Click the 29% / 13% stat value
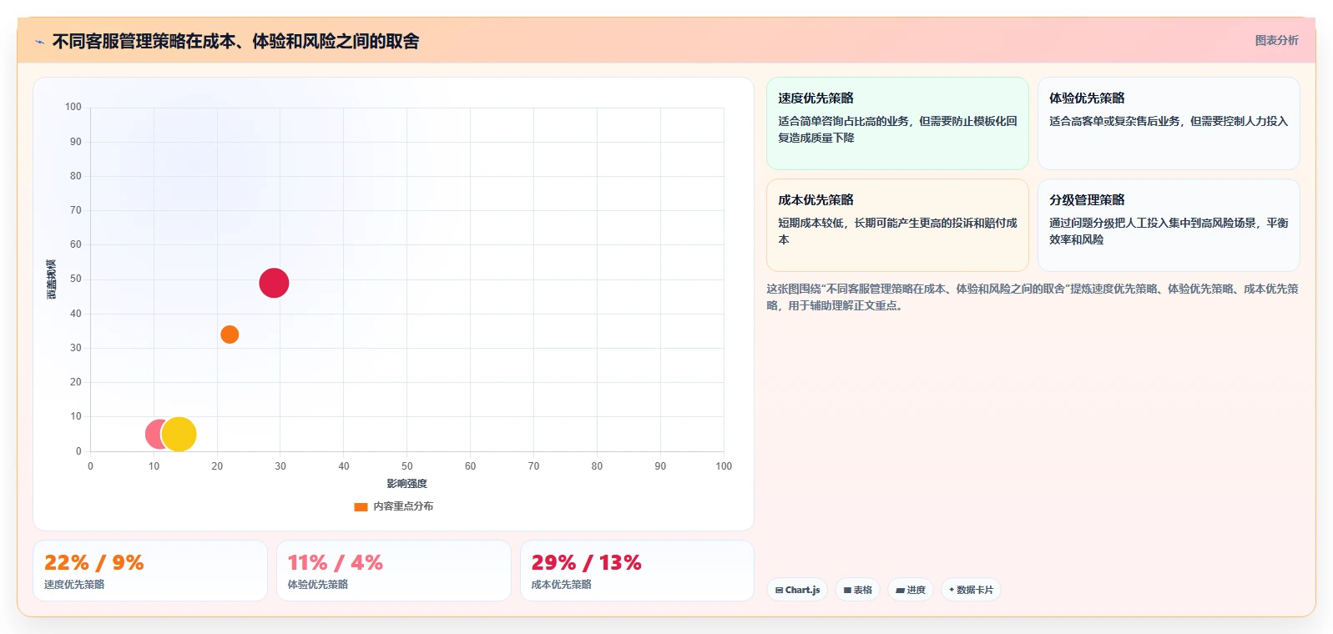Image resolution: width=1333 pixels, height=634 pixels. point(587,563)
